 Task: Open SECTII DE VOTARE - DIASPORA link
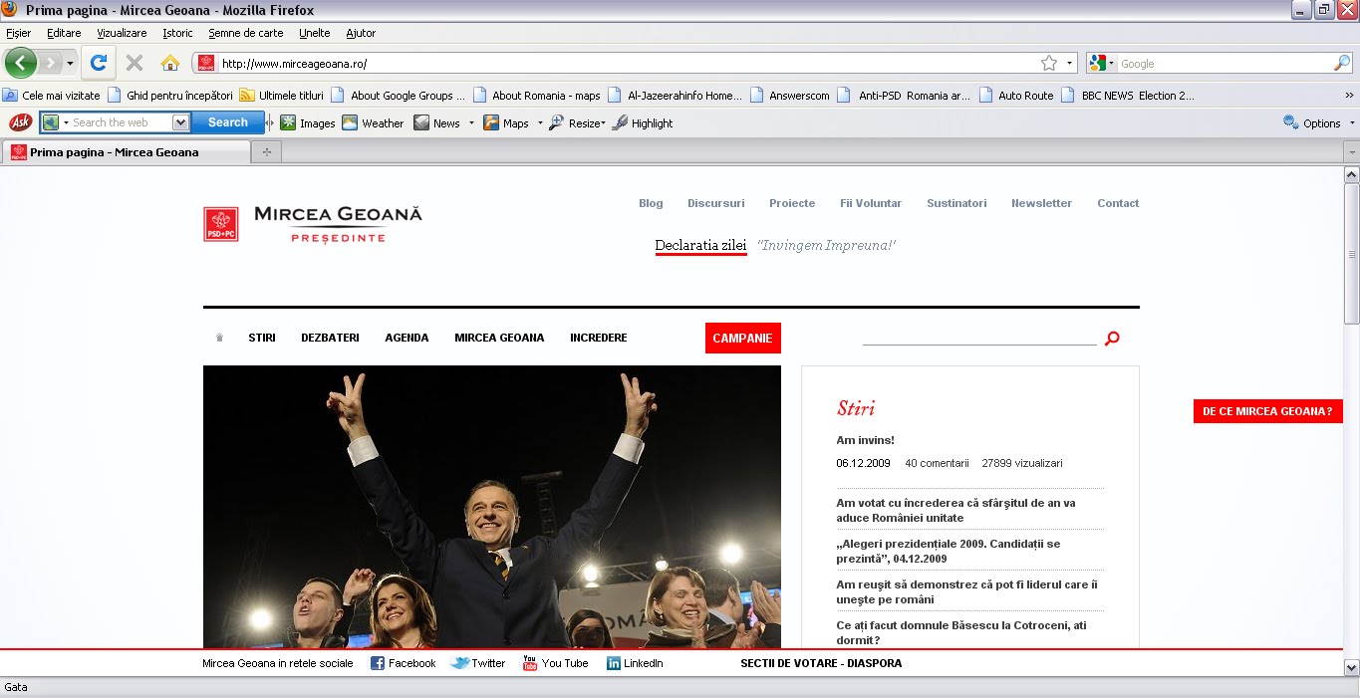pos(821,663)
